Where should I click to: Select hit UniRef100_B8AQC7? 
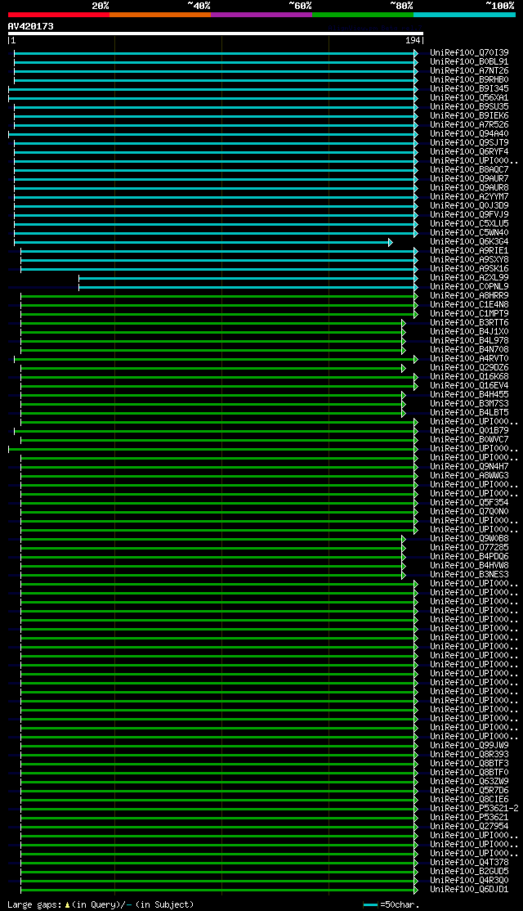pos(469,169)
